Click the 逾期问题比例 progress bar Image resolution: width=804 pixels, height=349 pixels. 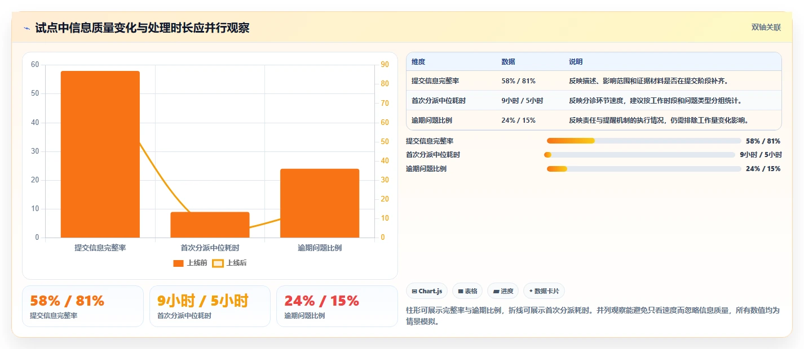(644, 169)
